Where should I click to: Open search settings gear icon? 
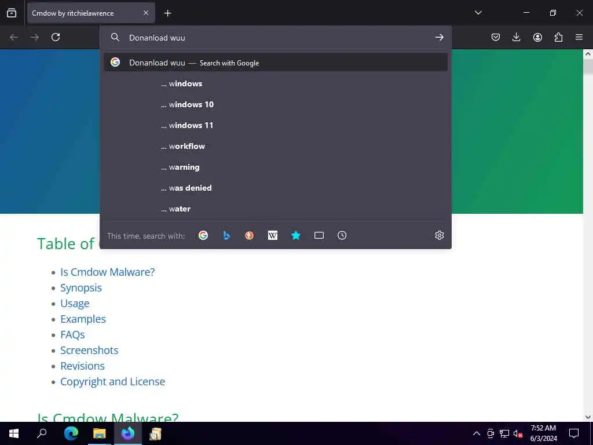439,235
